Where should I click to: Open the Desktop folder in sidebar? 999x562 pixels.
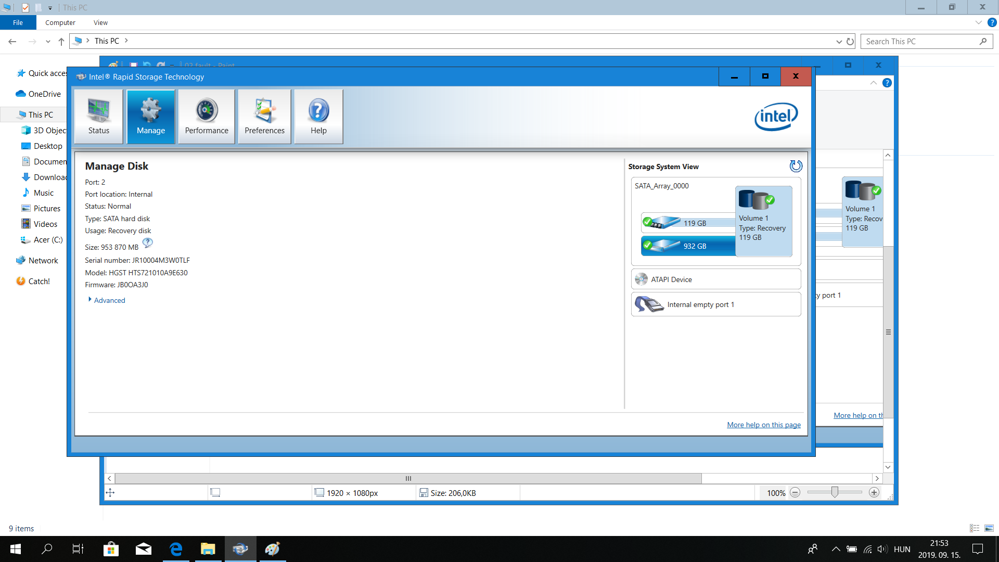click(x=43, y=146)
